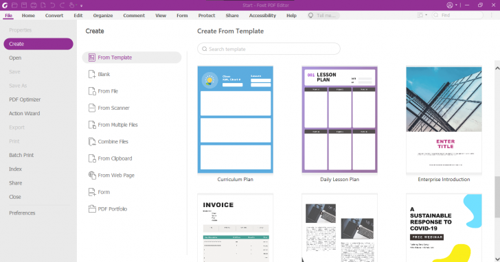Open the Organize ribbon tab
This screenshot has height=262, width=500.
[103, 15]
